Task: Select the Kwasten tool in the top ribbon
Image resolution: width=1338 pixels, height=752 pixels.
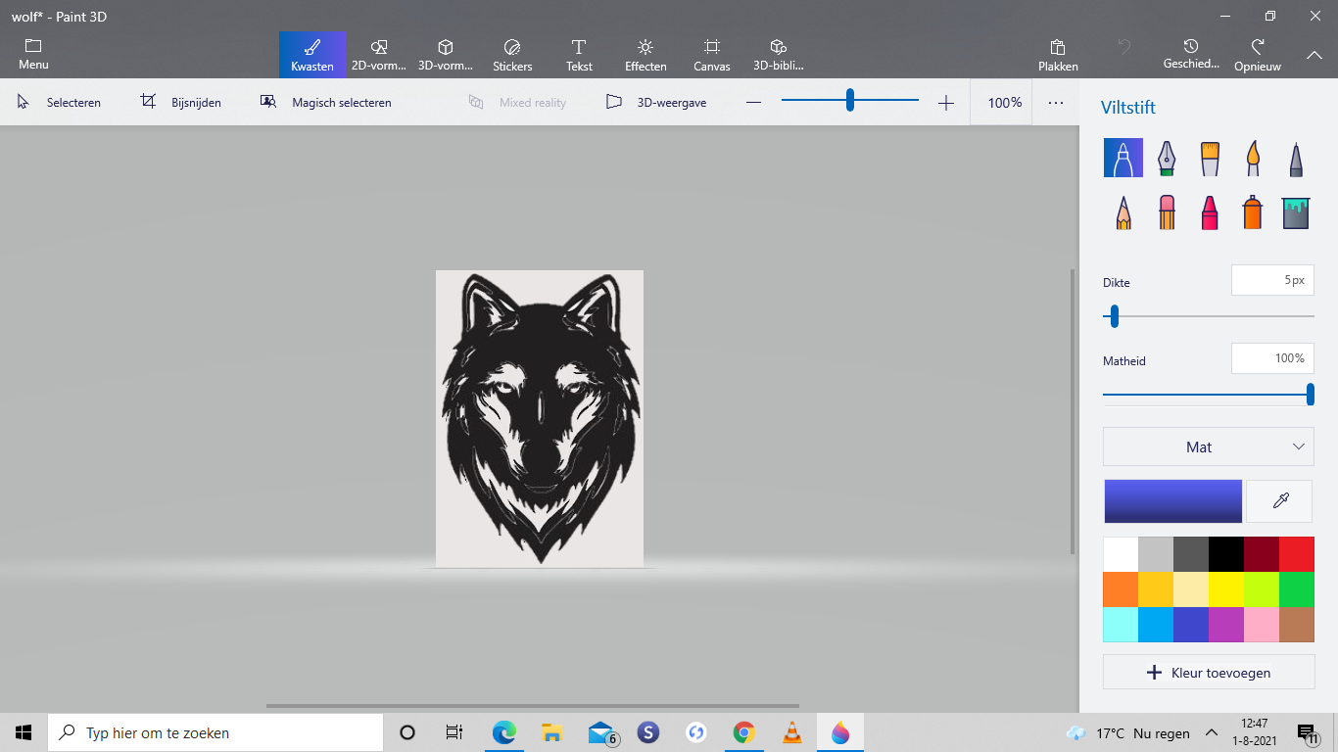Action: click(311, 54)
